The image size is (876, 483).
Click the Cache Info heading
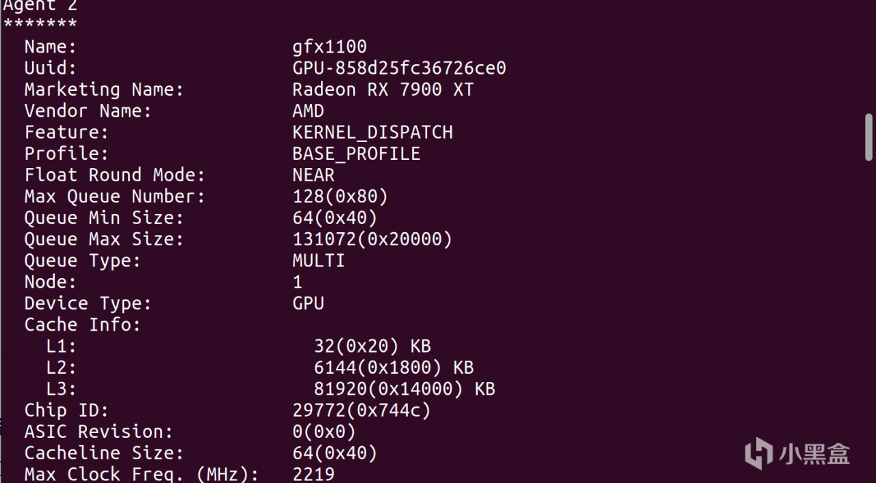click(82, 325)
